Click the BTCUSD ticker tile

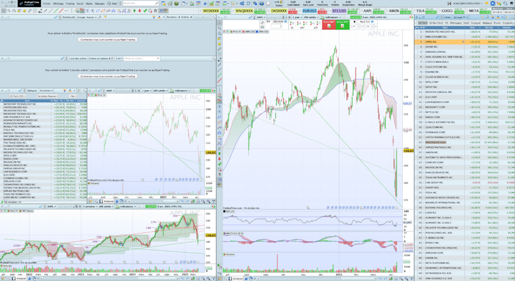click(344, 11)
